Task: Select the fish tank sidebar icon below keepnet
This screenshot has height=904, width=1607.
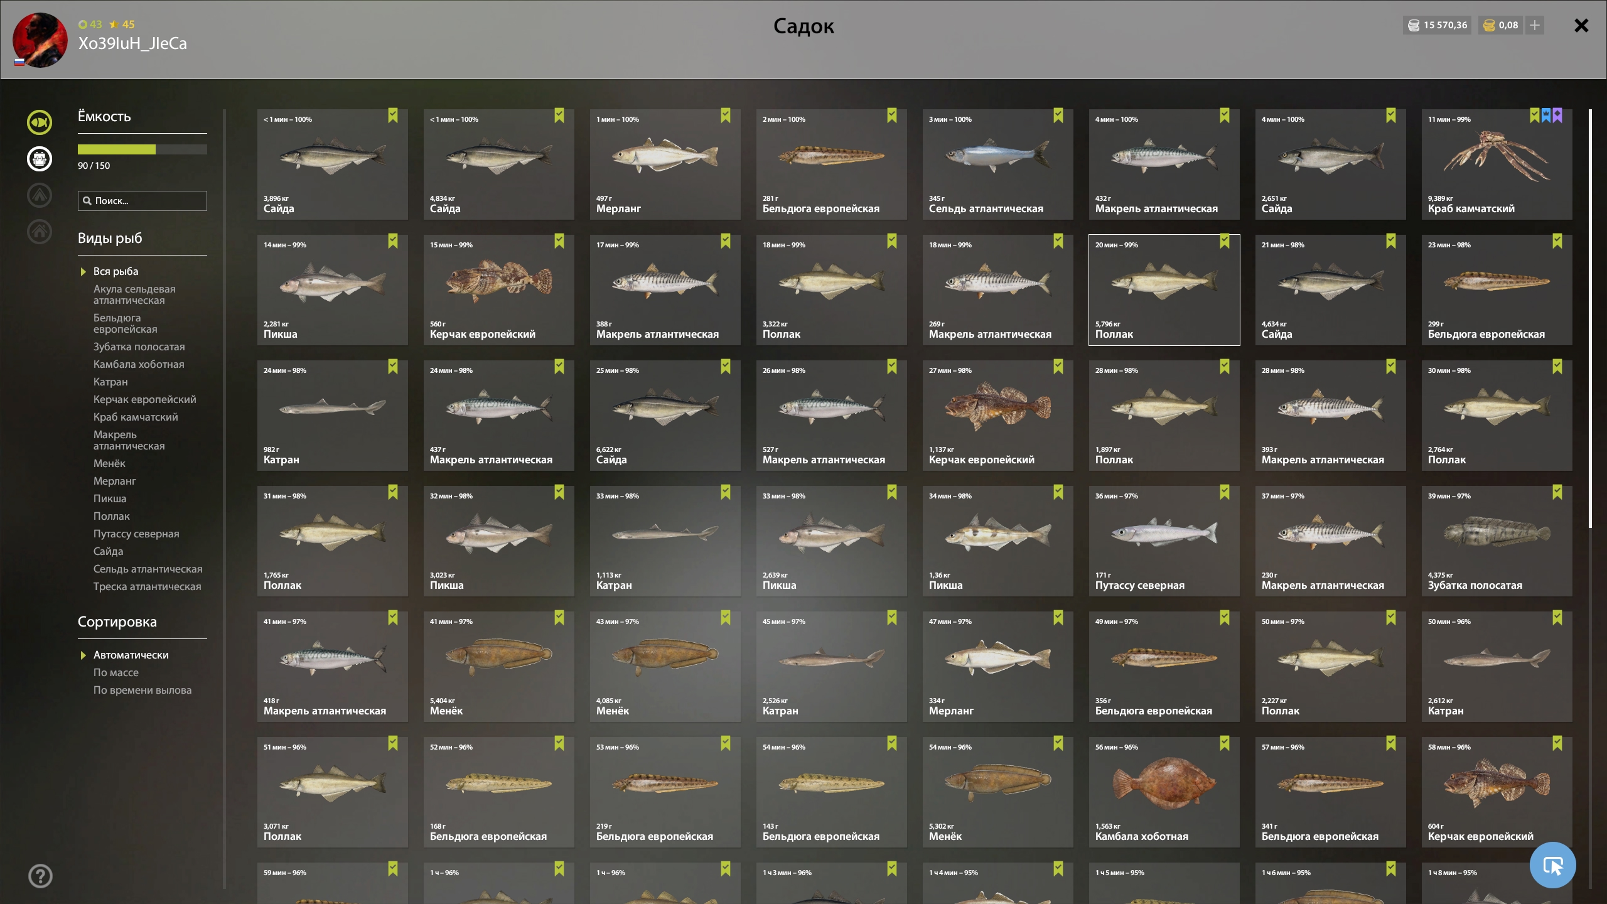Action: tap(40, 159)
